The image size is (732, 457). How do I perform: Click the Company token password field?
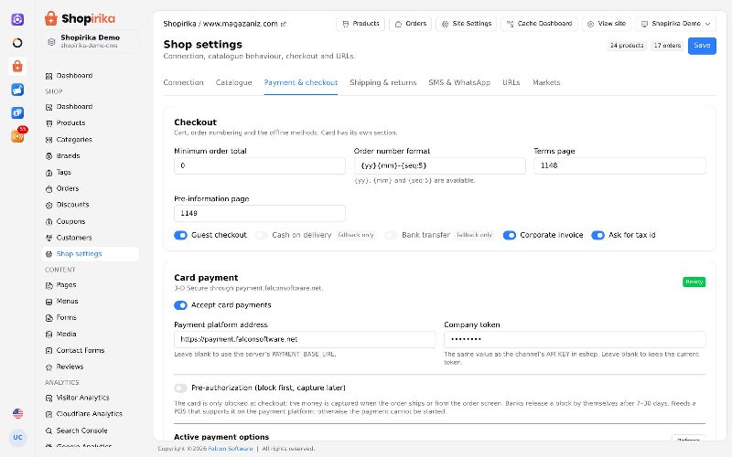click(x=575, y=339)
